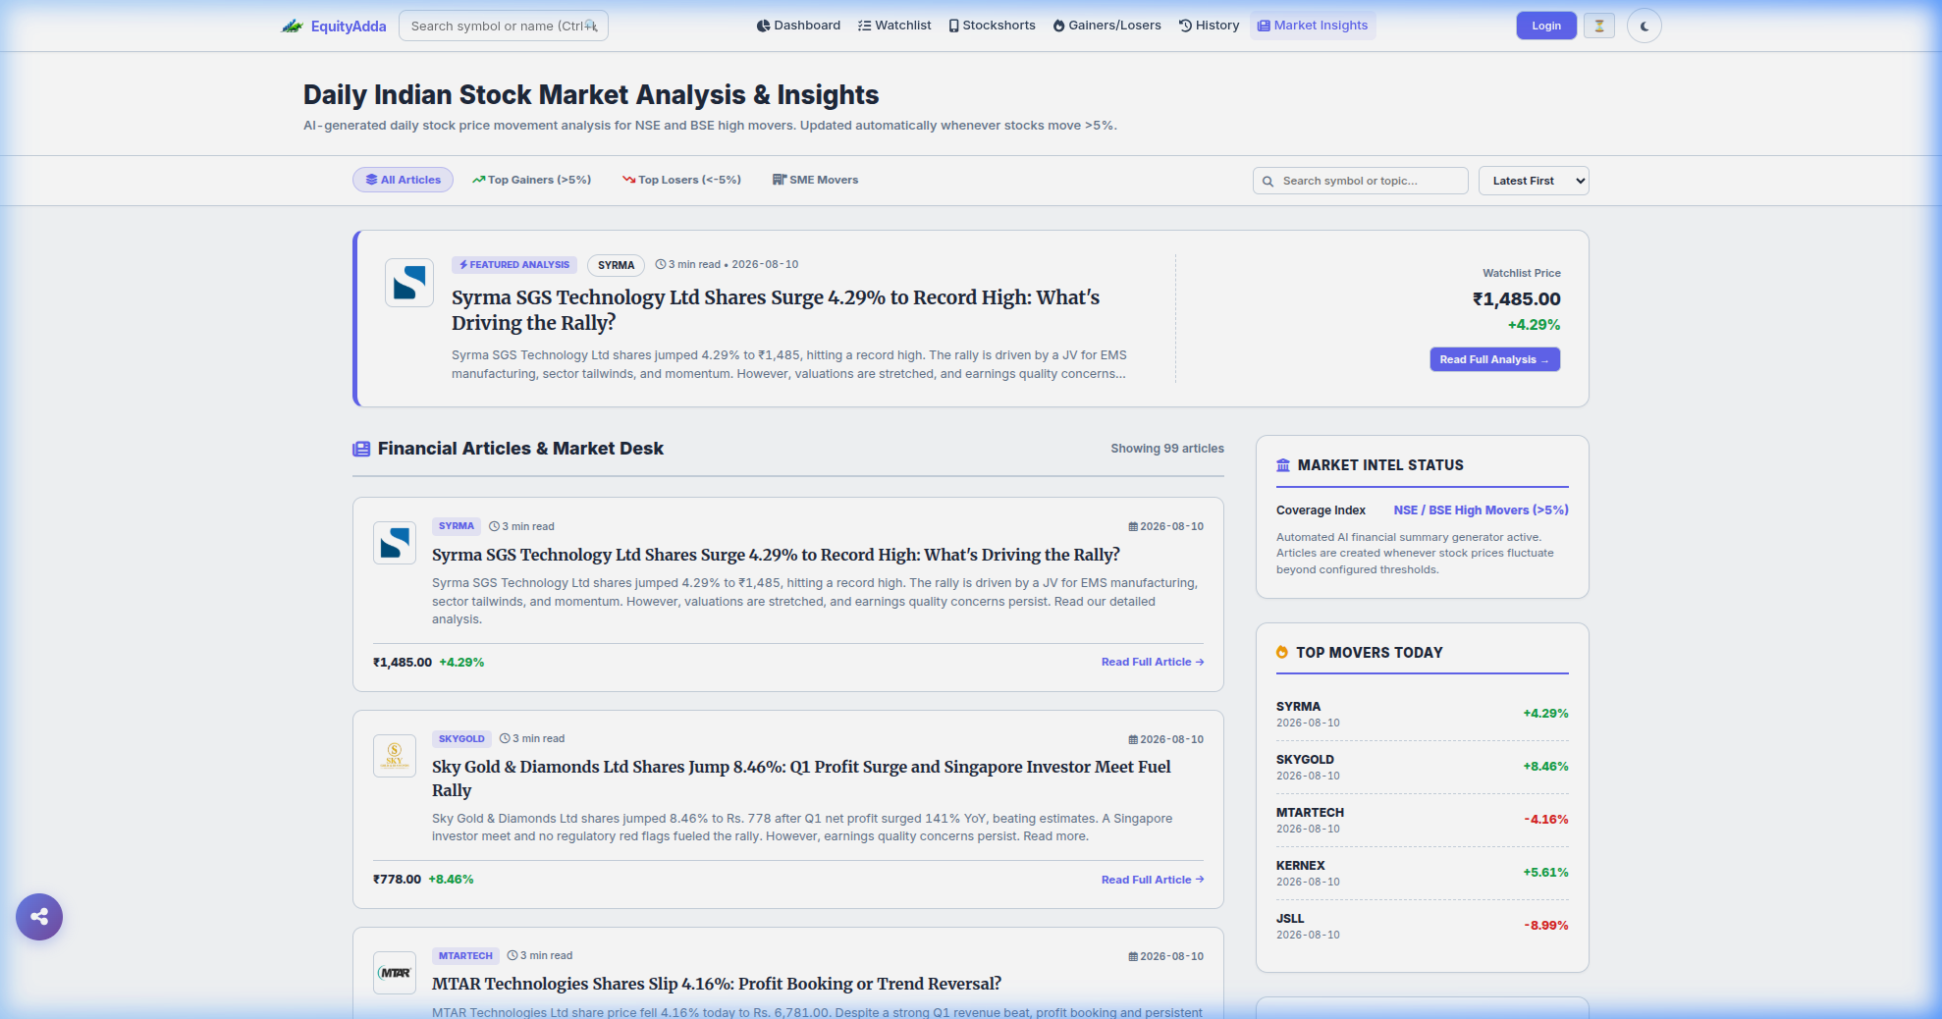The image size is (1942, 1019).
Task: Select Market Insights nav item
Action: 1313,26
